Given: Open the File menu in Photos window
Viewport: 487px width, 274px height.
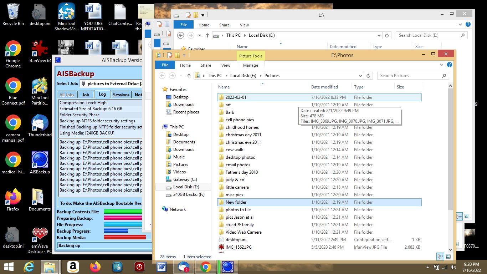Looking at the screenshot, I should (165, 65).
